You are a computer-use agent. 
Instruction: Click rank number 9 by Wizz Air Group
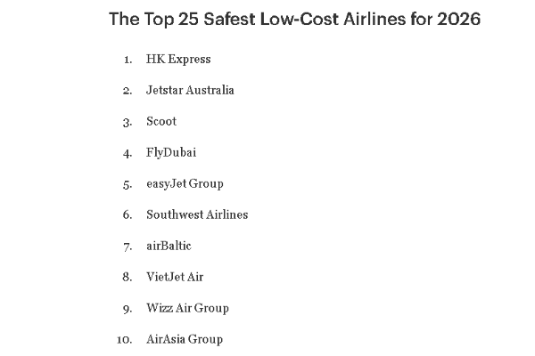(128, 309)
